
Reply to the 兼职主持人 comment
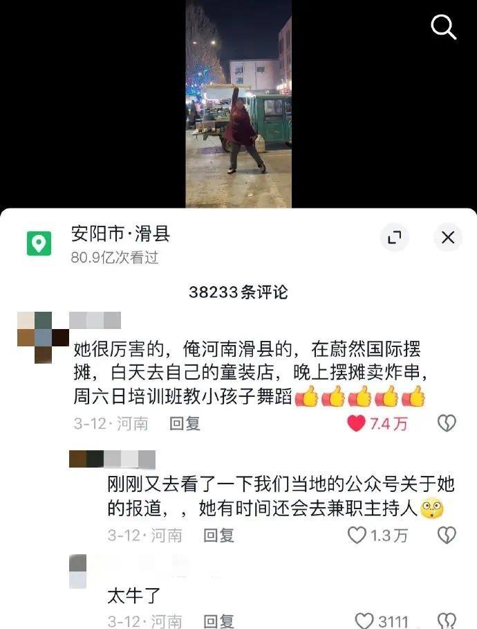pos(218,535)
